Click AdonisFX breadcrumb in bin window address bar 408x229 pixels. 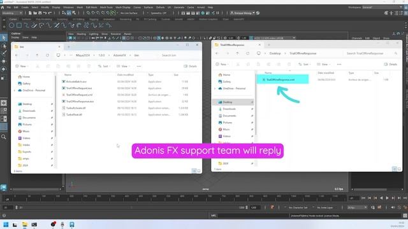pyautogui.click(x=119, y=55)
